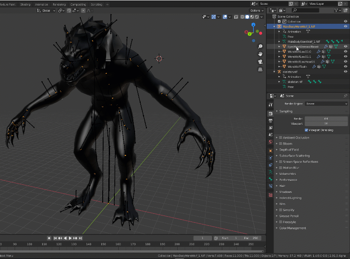350x259 pixels.
Task: Click the zoom magnifier icon in viewport
Action: (x=260, y=46)
